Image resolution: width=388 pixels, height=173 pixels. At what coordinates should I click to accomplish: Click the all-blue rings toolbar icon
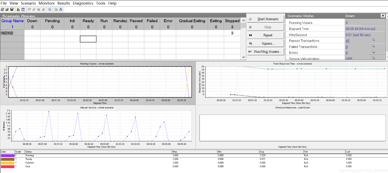coord(61,9)
